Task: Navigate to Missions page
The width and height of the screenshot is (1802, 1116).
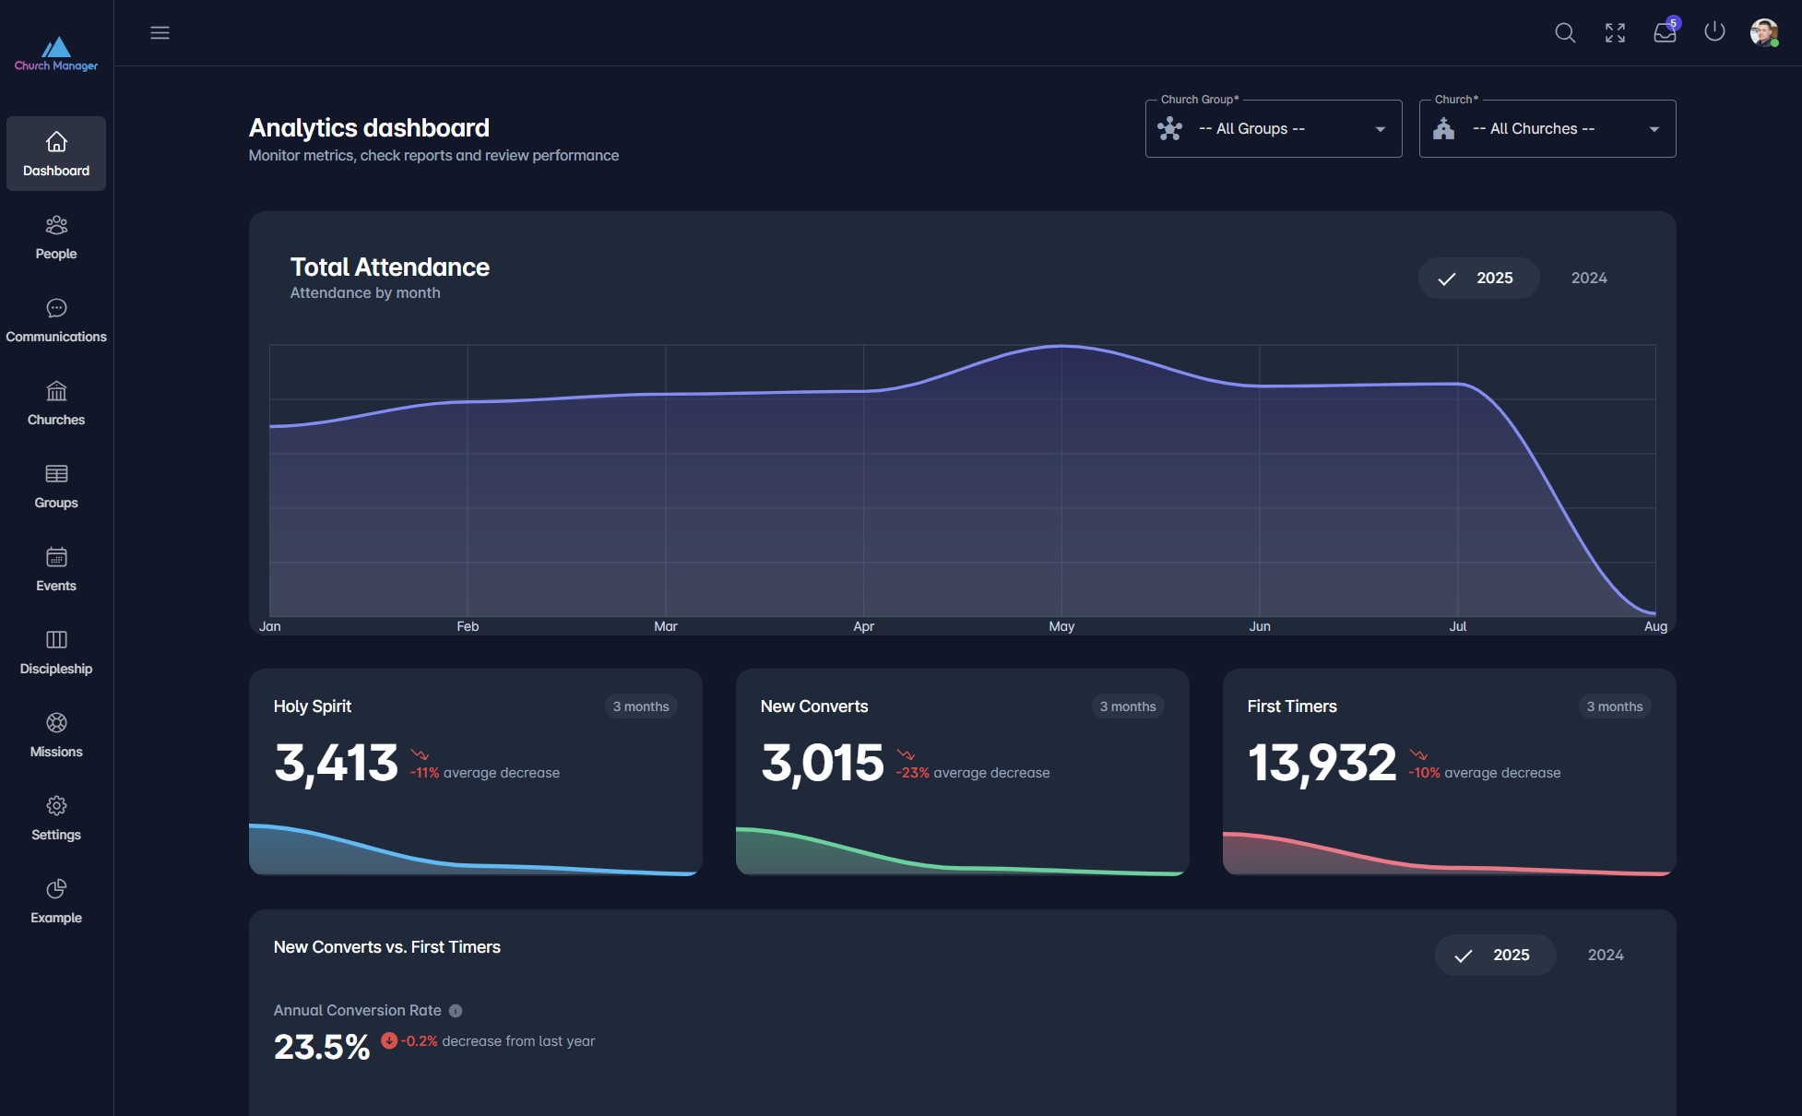Action: (56, 735)
